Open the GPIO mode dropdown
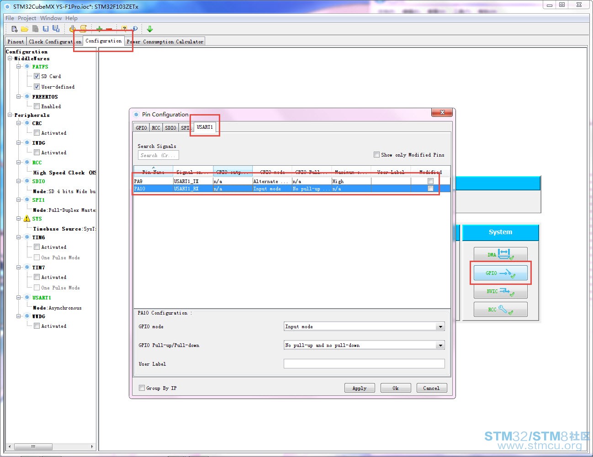The image size is (593, 457). pyautogui.click(x=440, y=327)
